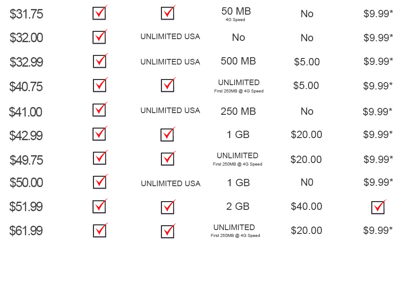This screenshot has height=301, width=413.
Task: Toggle the last-column checkbox in $51.99 row
Action: (x=378, y=208)
